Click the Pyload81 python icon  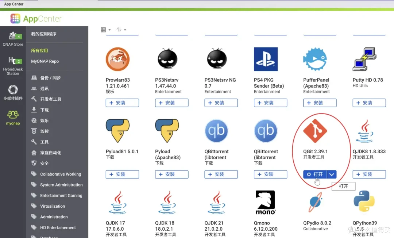[x=117, y=131]
